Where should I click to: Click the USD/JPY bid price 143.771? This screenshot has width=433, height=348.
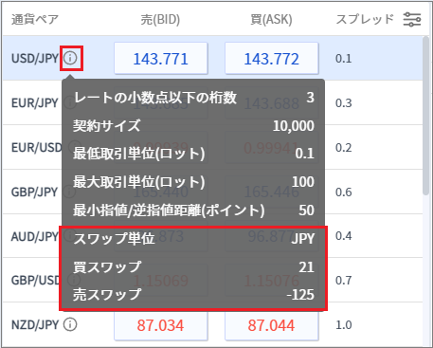[161, 59]
